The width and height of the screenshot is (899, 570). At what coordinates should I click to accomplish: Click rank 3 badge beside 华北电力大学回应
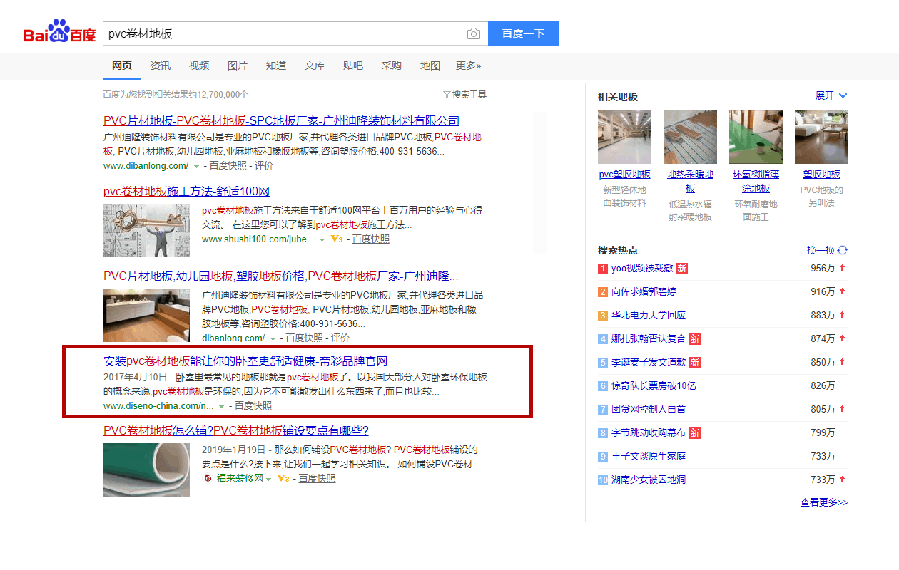[603, 316]
